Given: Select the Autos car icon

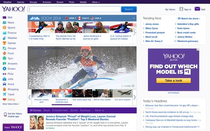Looking at the screenshot, I should click(x=4, y=84).
